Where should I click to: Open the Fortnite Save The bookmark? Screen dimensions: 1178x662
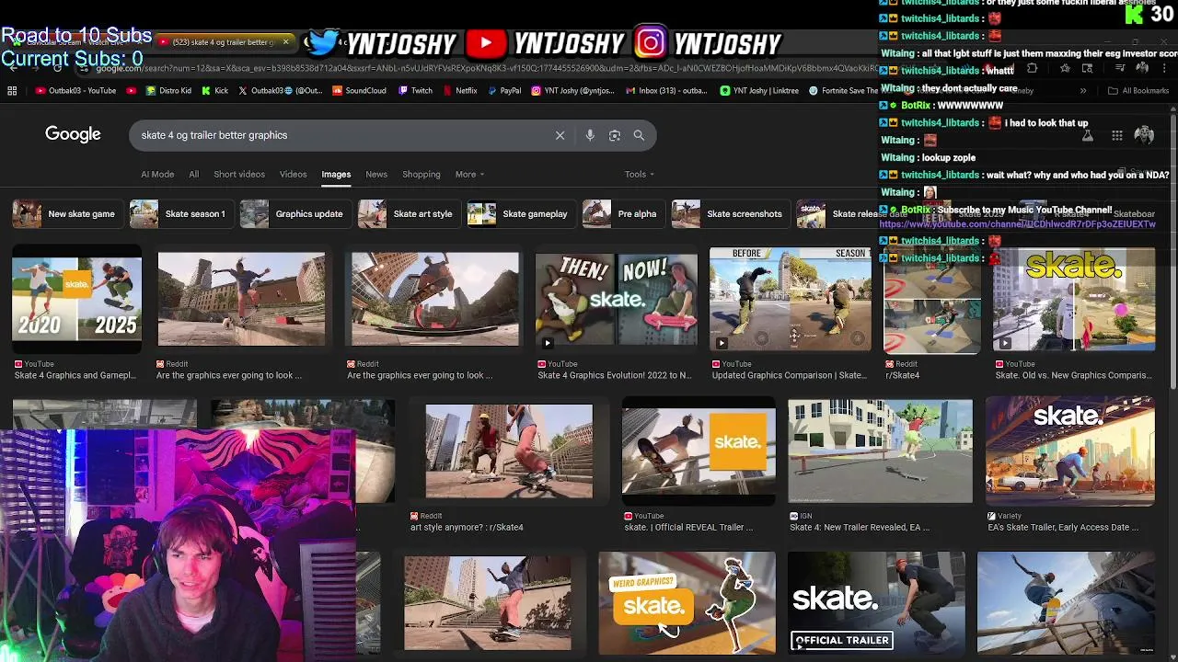click(x=844, y=91)
